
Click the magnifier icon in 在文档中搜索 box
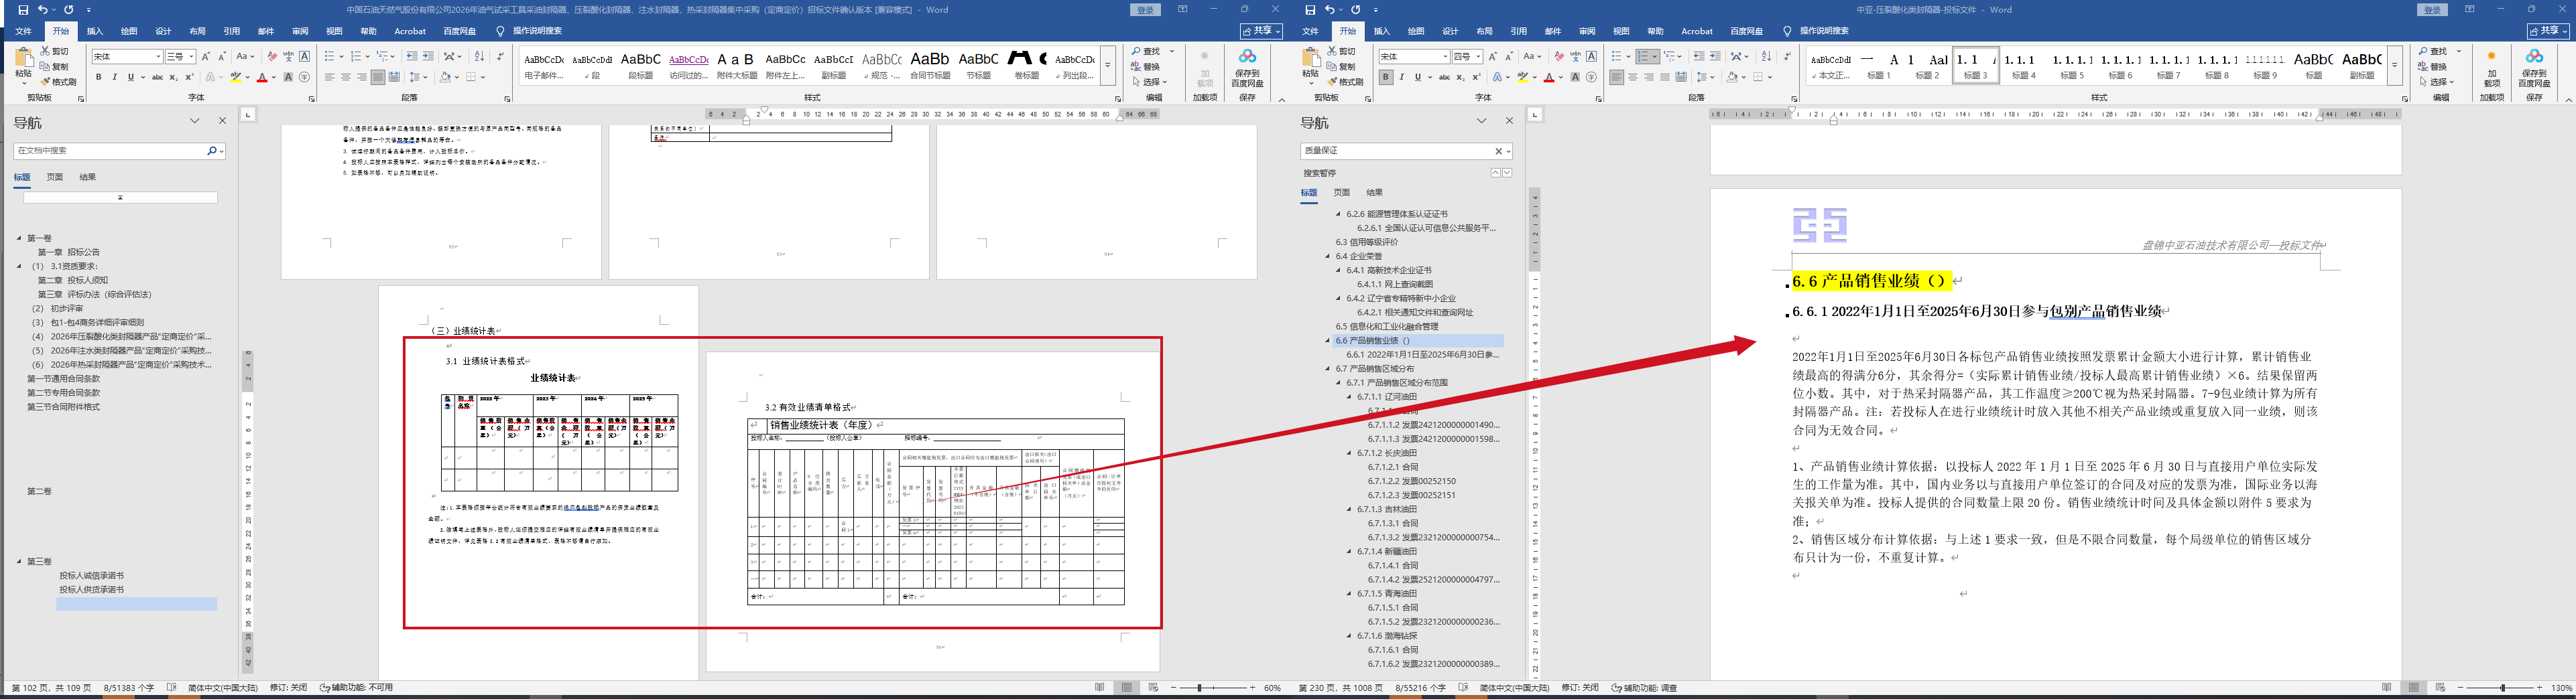point(211,151)
